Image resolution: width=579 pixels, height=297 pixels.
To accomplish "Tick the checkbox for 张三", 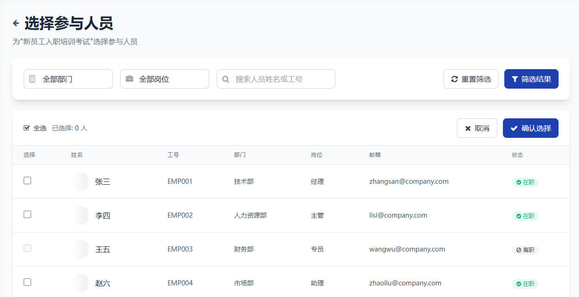I will (27, 181).
